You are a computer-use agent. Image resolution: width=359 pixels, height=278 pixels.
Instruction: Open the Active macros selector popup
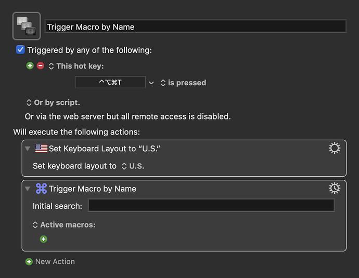[64, 224]
